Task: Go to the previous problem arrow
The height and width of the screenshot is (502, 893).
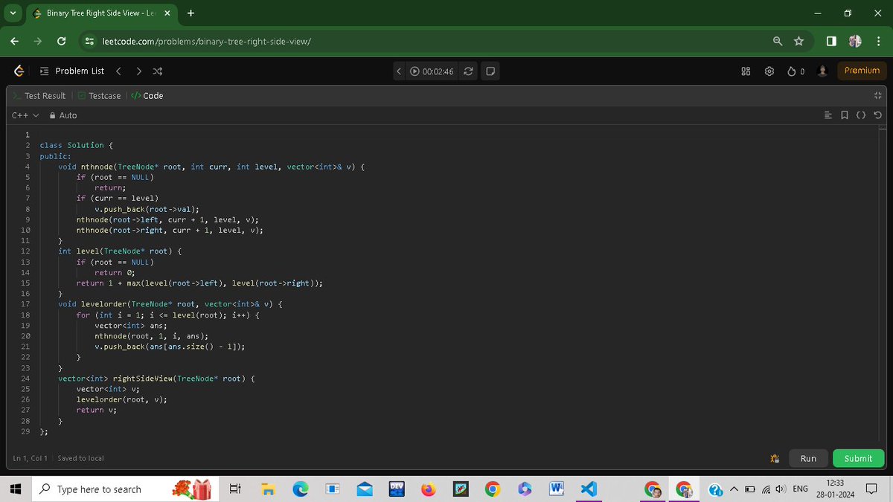Action: click(x=118, y=71)
